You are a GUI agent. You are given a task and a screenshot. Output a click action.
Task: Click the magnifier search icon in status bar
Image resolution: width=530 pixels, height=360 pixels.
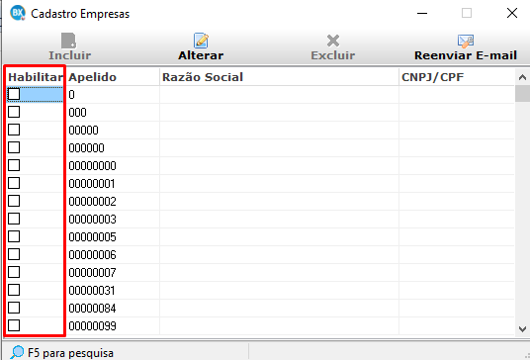tap(17, 352)
